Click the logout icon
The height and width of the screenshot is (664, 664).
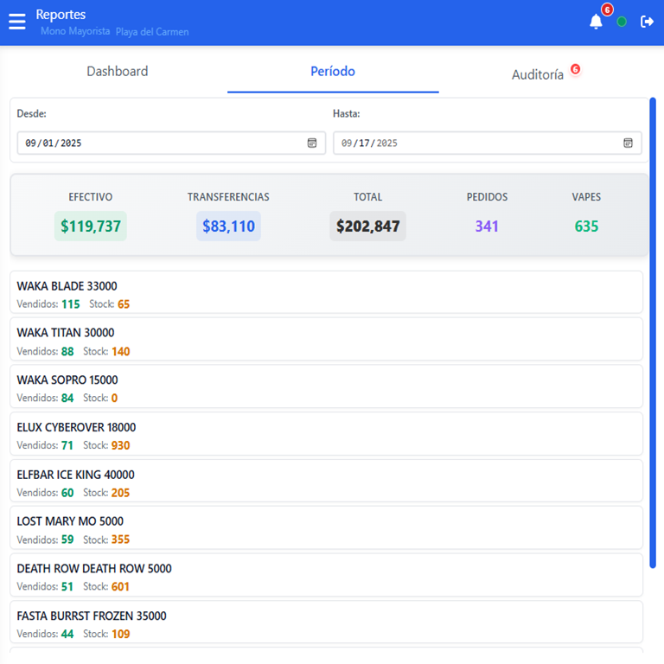point(647,22)
